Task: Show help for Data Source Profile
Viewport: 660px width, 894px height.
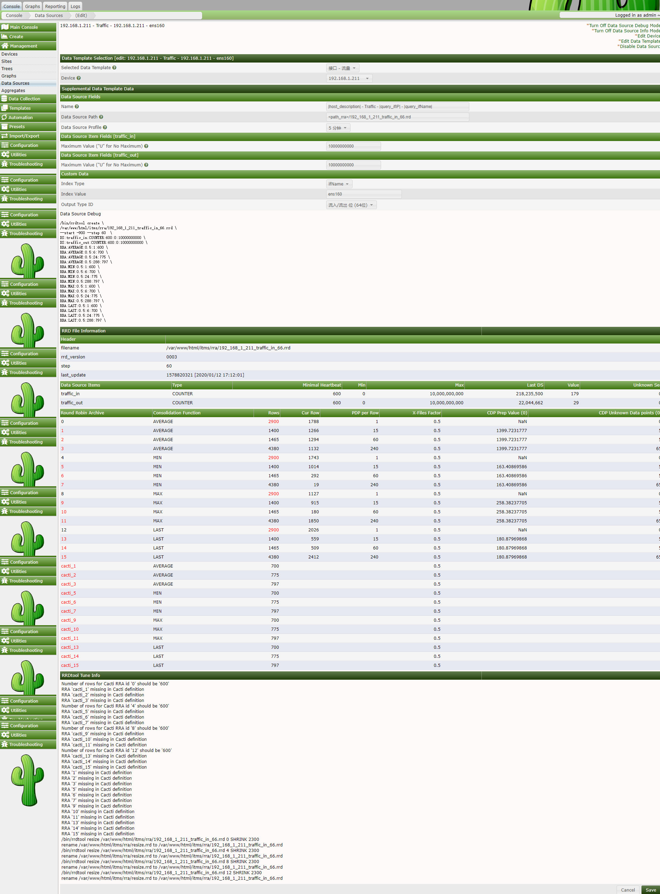Action: point(105,127)
